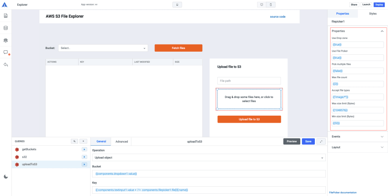Click the Launch button
The image size is (388, 196).
tap(366, 5)
